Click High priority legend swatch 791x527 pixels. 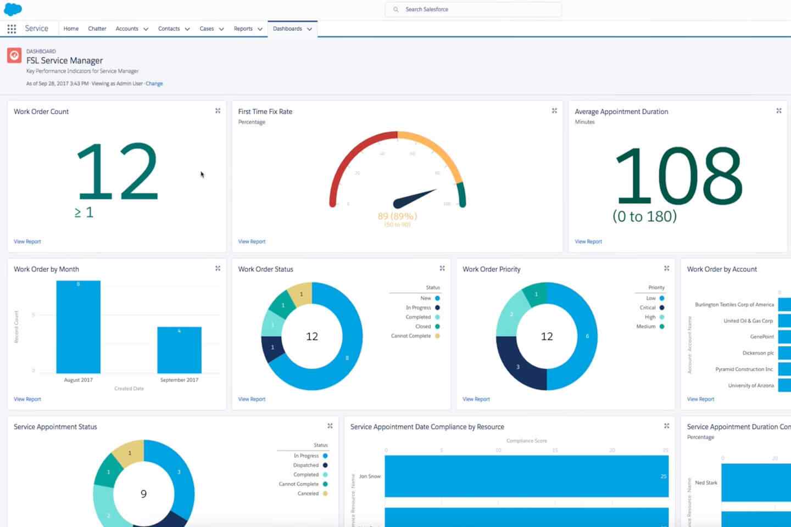tap(662, 317)
